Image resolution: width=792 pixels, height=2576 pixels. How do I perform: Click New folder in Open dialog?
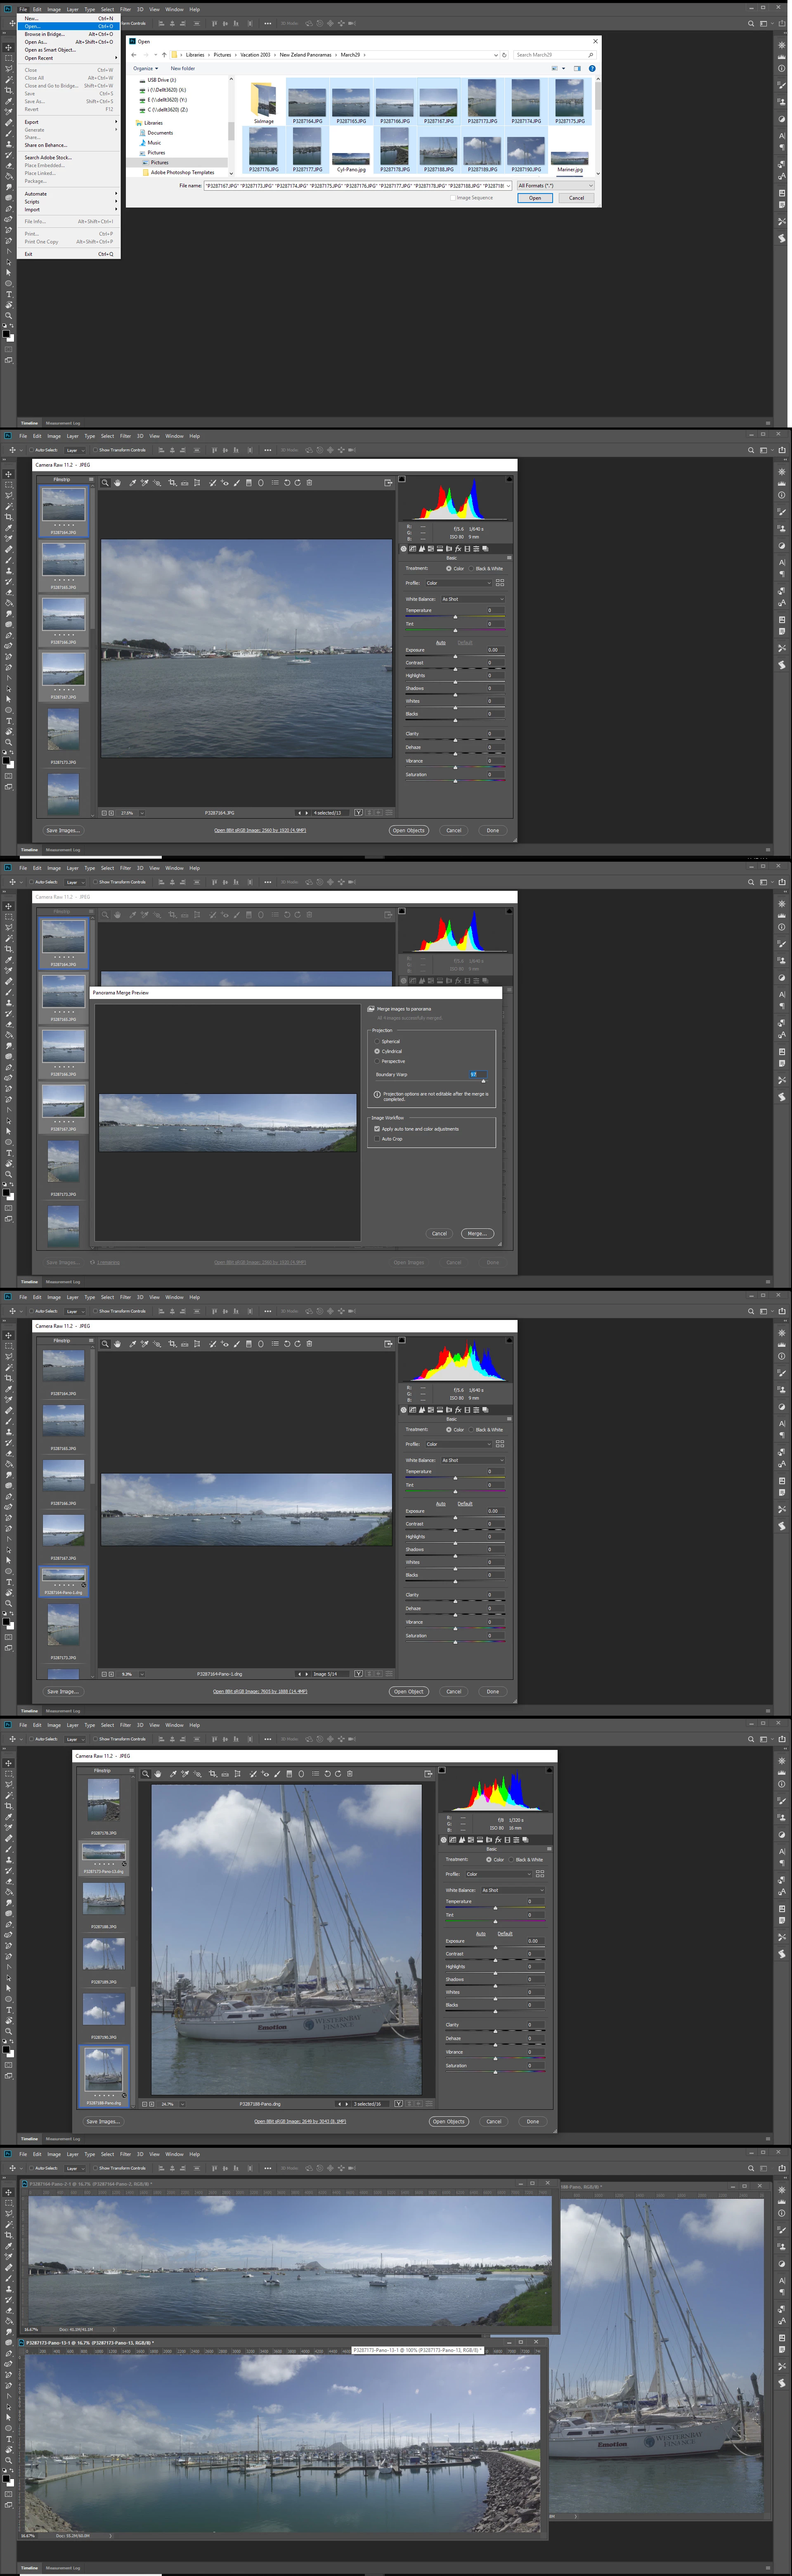[x=183, y=68]
